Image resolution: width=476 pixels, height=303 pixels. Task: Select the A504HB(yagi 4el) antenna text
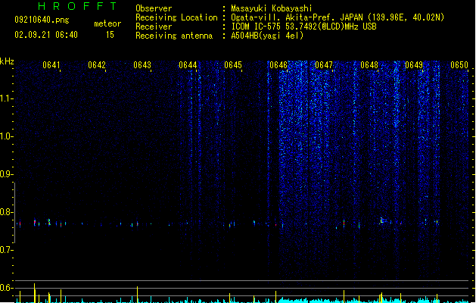click(x=267, y=36)
